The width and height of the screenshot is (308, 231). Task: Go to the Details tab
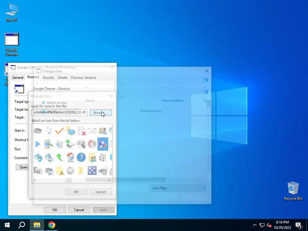[63, 78]
